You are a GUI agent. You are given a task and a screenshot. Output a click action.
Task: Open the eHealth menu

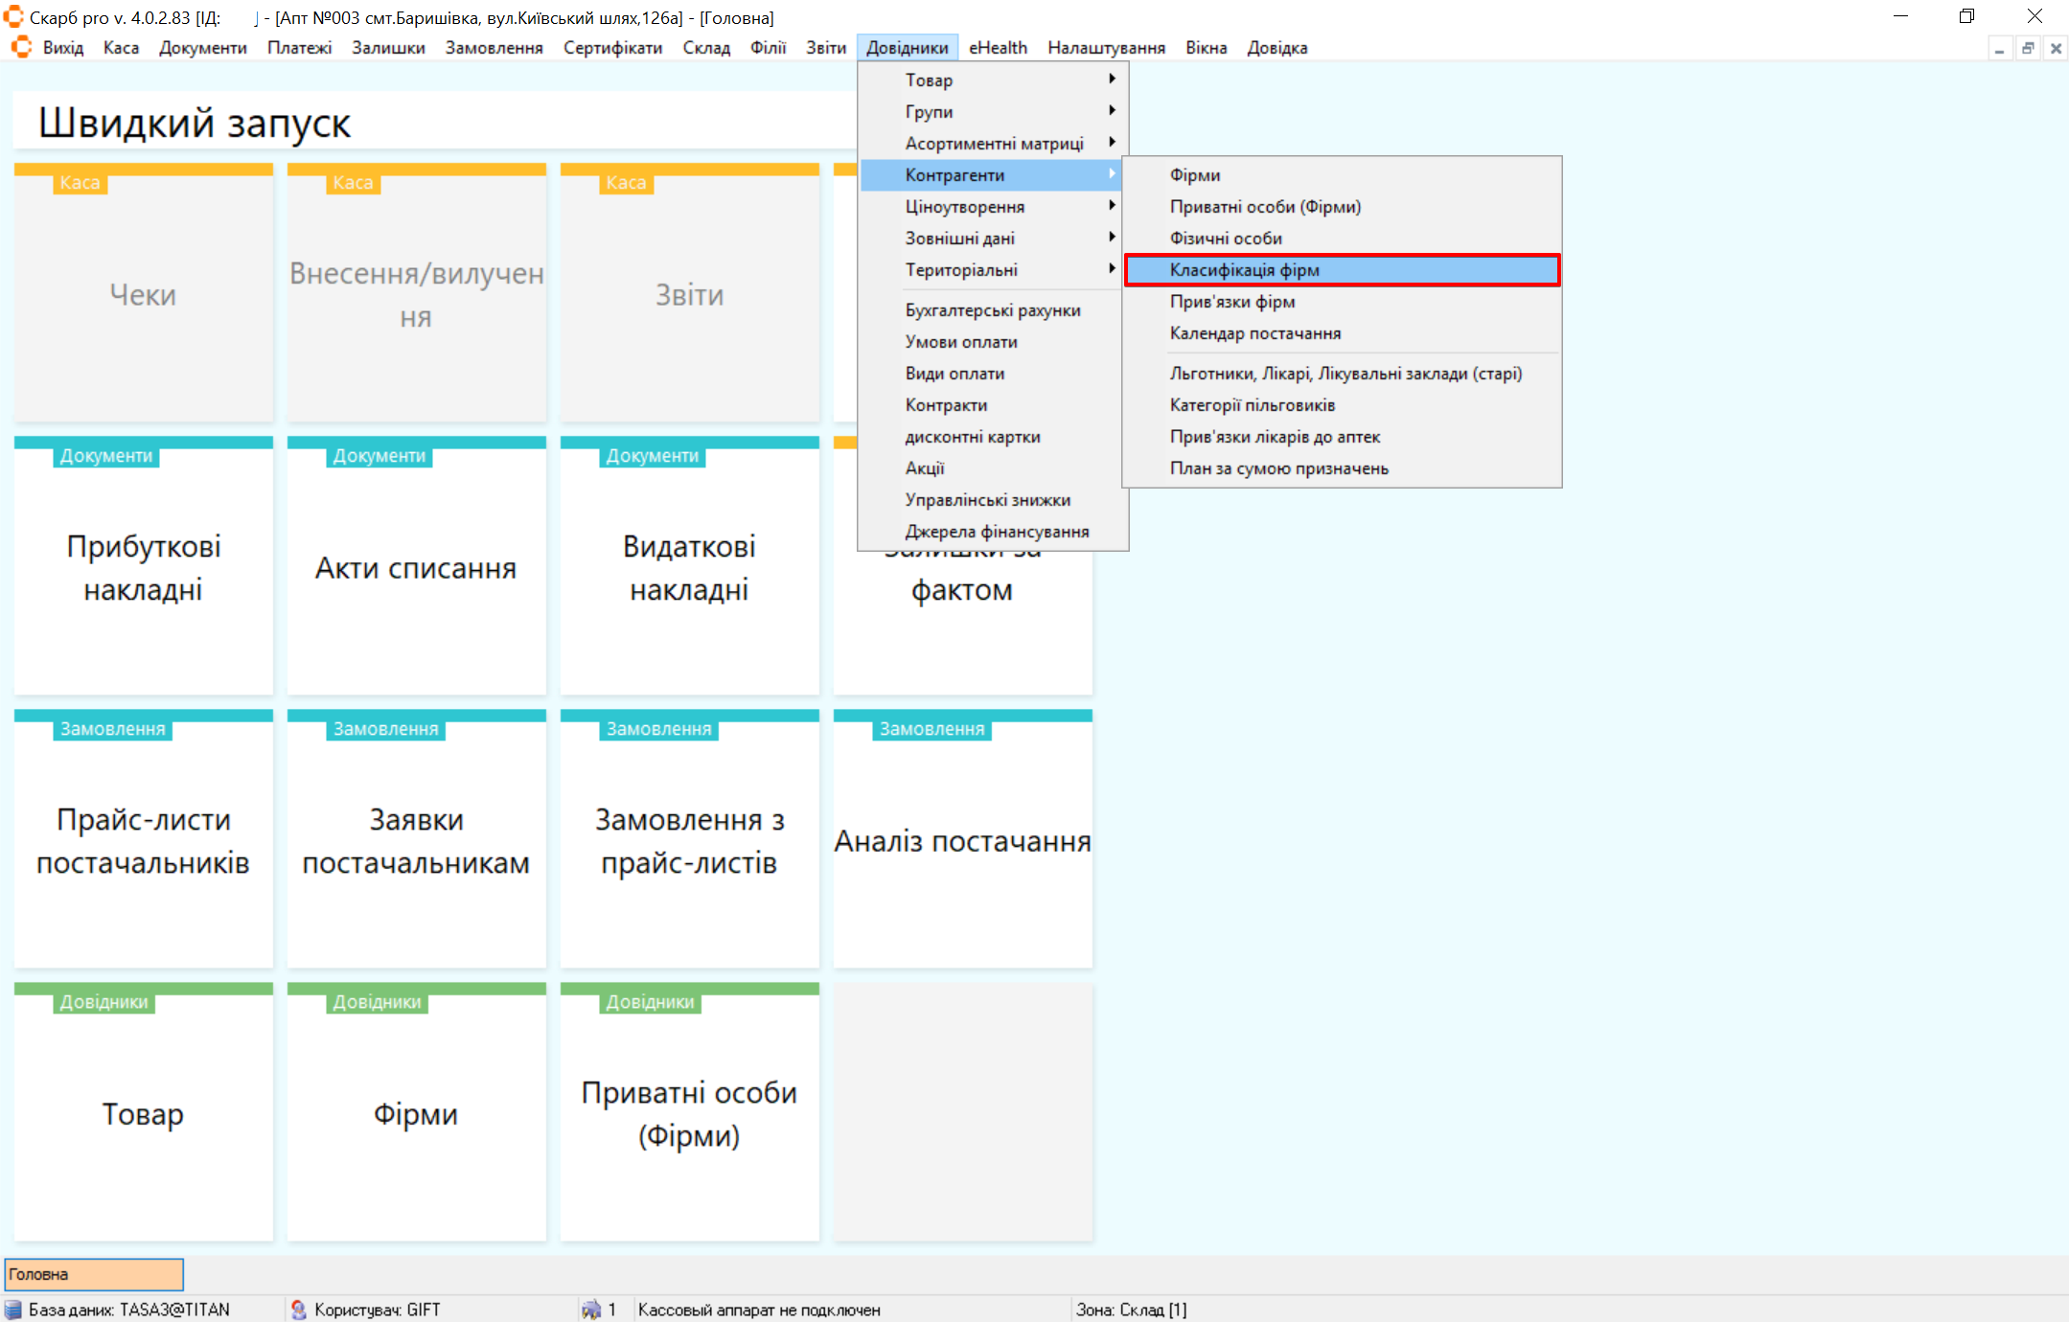(x=997, y=48)
